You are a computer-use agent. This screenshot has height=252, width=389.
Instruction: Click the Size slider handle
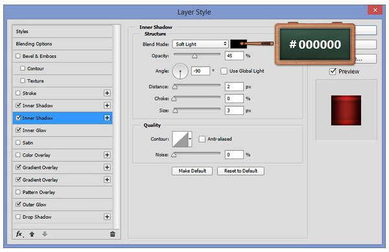point(176,110)
